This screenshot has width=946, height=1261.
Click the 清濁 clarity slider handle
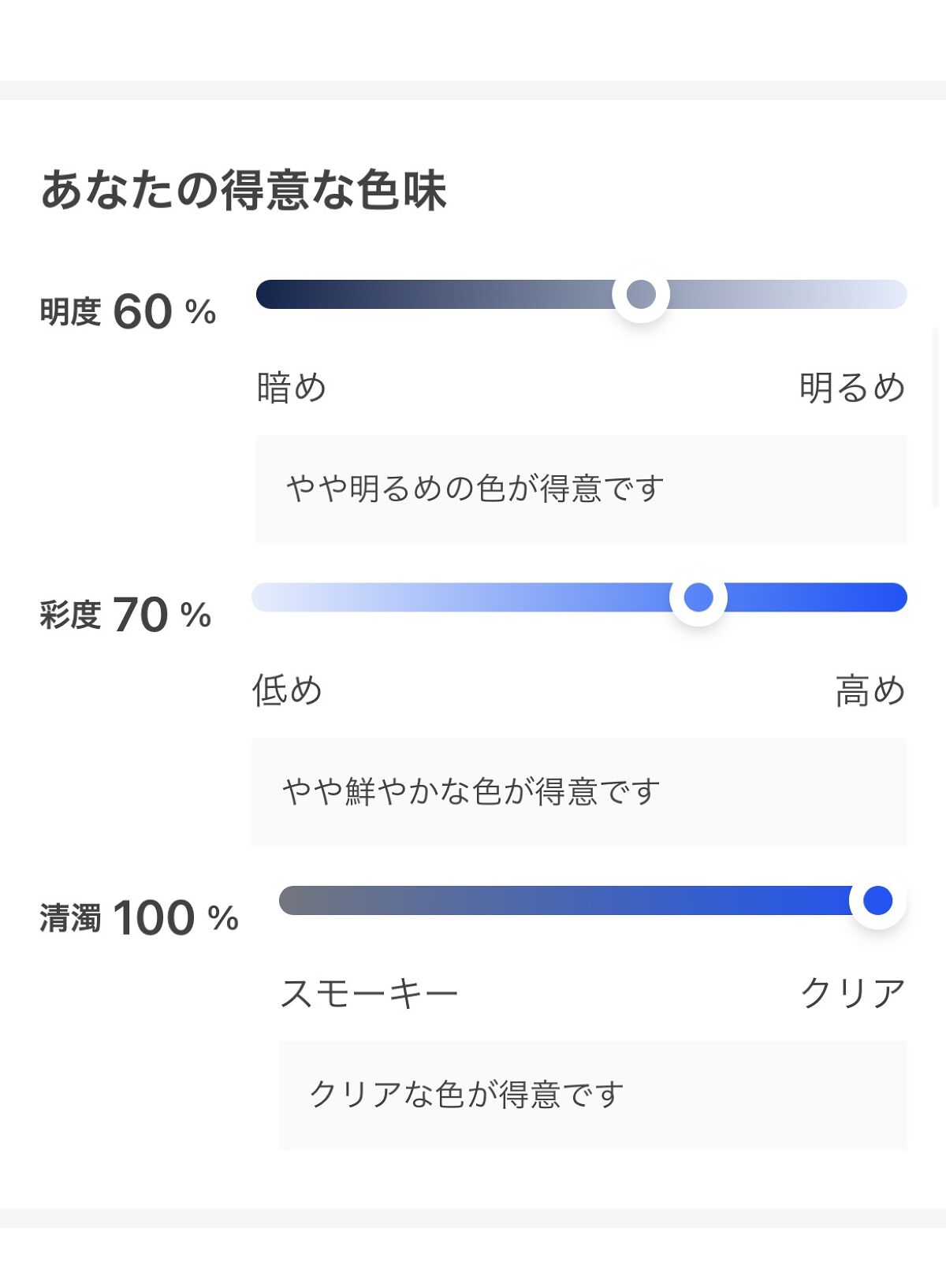click(877, 900)
